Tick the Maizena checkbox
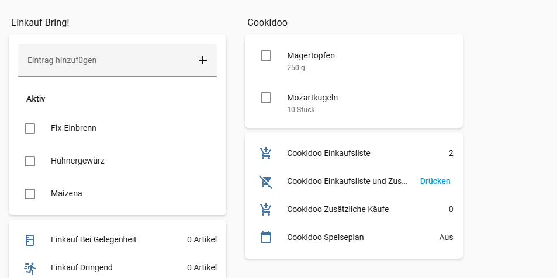The width and height of the screenshot is (557, 278). (x=30, y=194)
